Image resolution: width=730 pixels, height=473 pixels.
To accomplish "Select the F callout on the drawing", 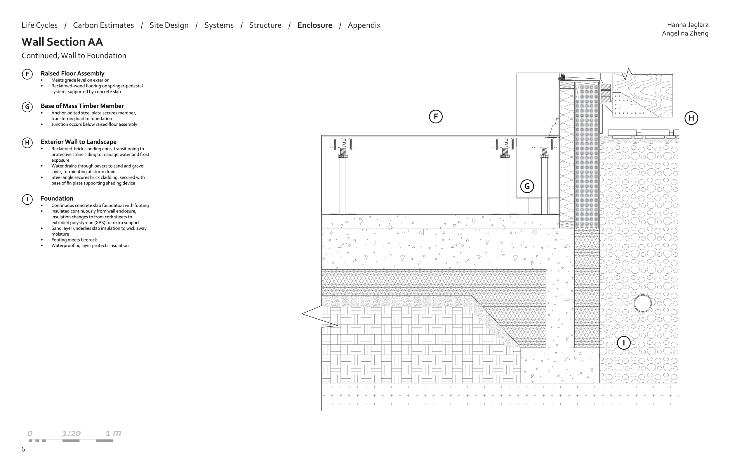I will coord(436,117).
